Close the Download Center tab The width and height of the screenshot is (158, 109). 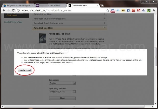(97, 6)
